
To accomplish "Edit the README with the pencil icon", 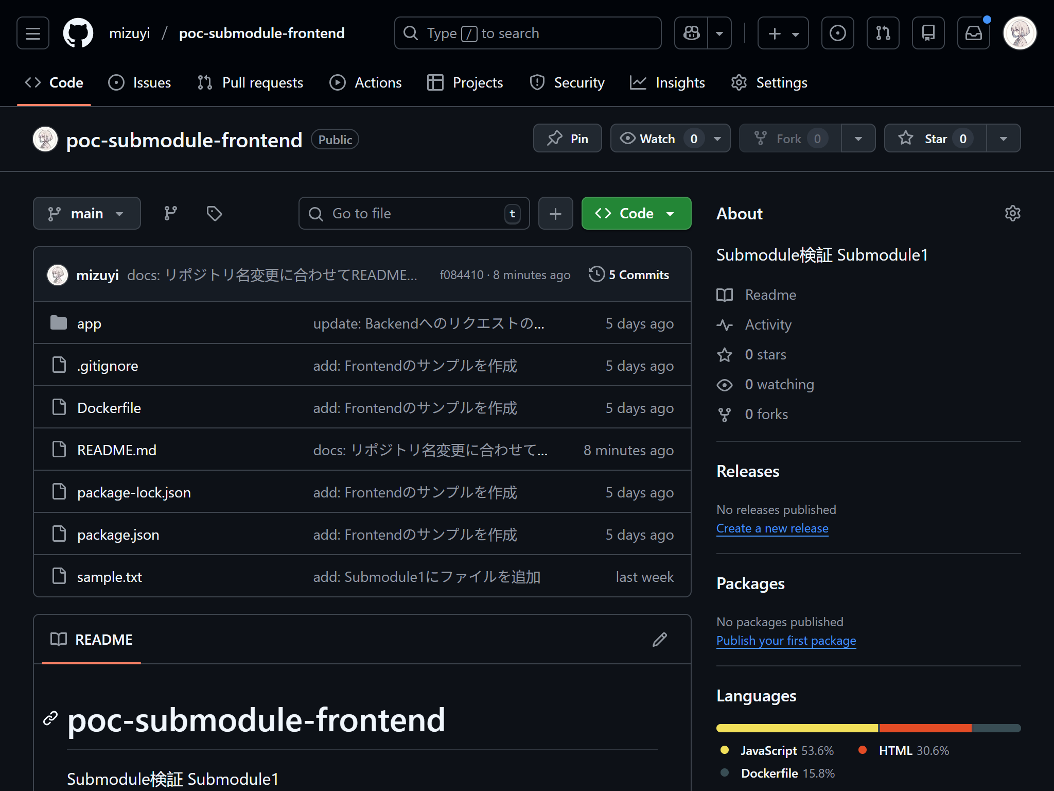I will (660, 639).
